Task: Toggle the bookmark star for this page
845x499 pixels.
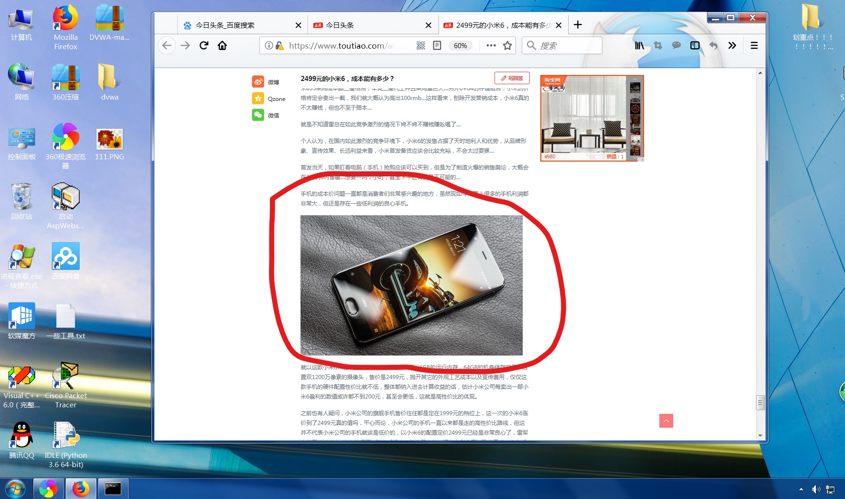Action: [x=507, y=45]
